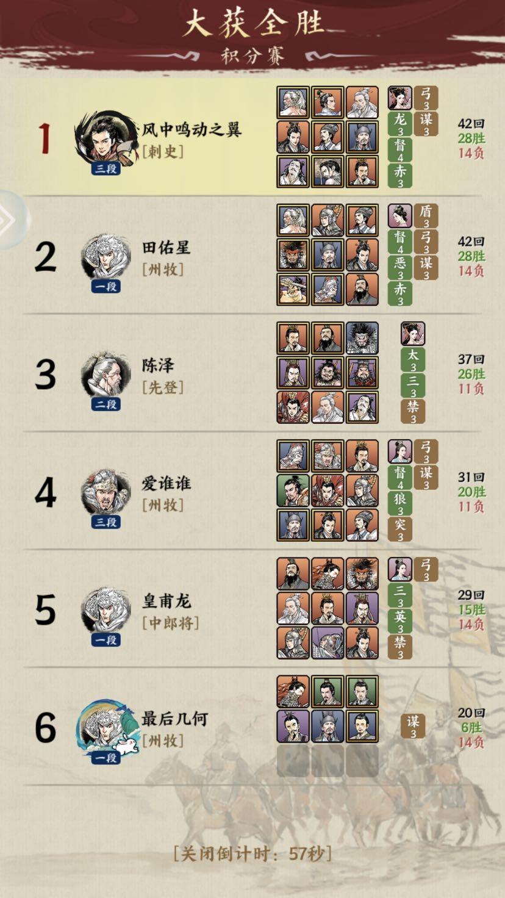505x898 pixels.
Task: Click the first hero portrait of 田佑星's lineup
Action: point(293,220)
